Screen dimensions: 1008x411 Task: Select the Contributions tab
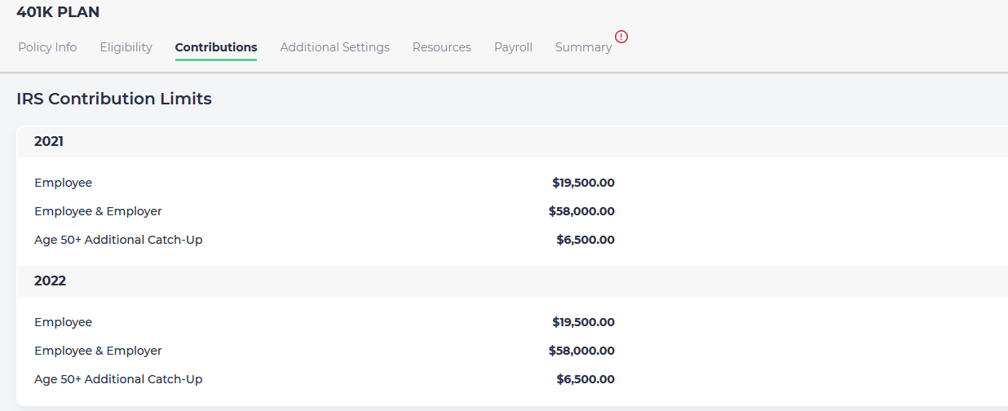pos(216,47)
